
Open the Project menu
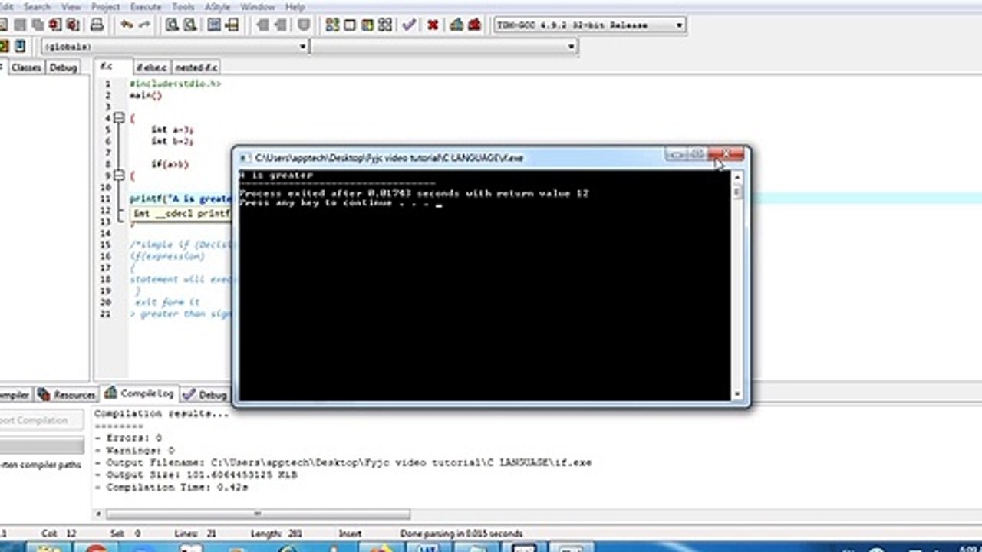click(105, 7)
